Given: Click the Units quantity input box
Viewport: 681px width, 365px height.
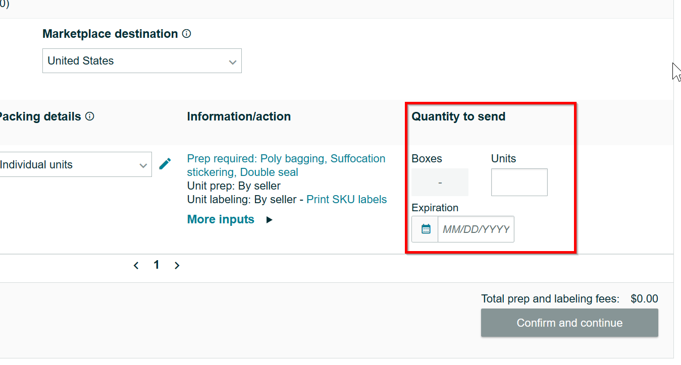Looking at the screenshot, I should click(519, 182).
